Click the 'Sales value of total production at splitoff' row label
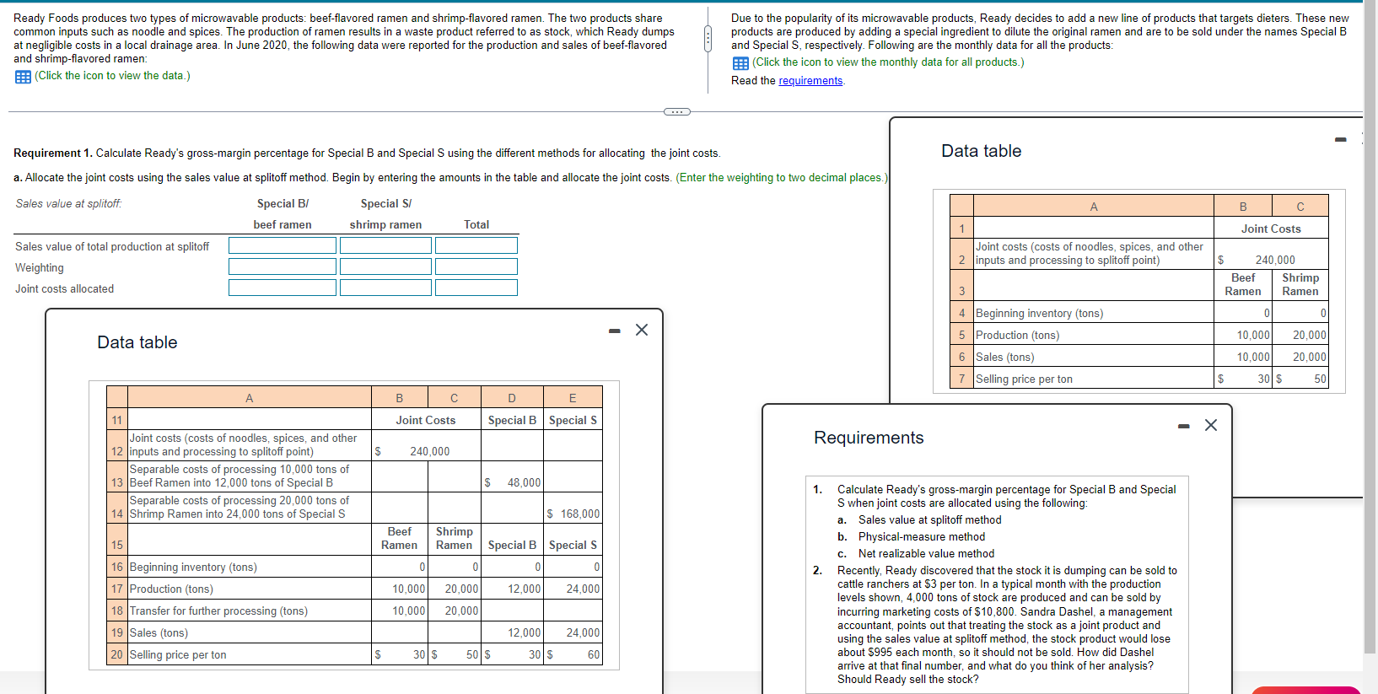The width and height of the screenshot is (1378, 694). point(112,247)
